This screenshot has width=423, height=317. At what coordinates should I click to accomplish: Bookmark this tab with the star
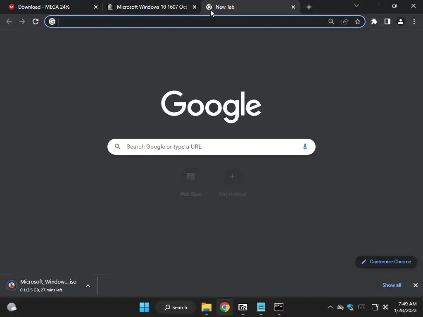(x=358, y=21)
